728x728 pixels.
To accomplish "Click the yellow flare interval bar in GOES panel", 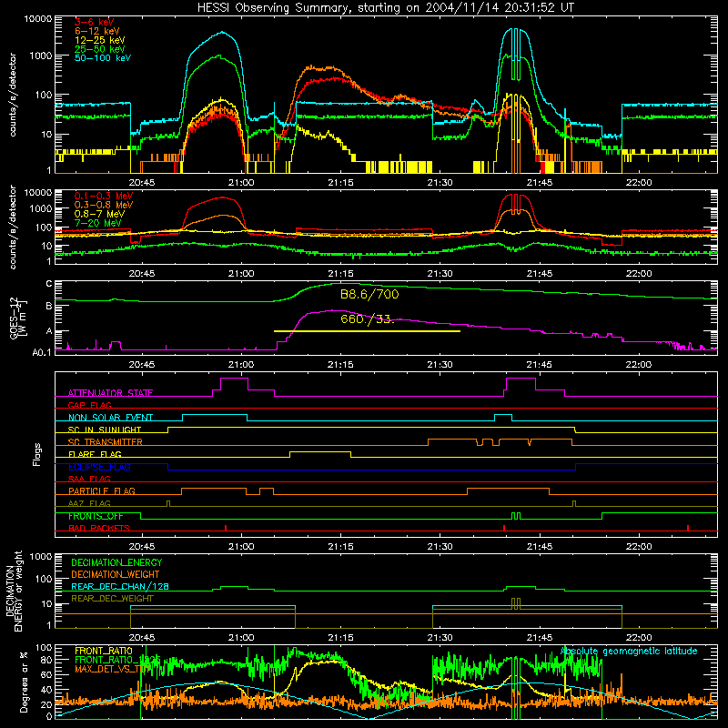I will click(367, 331).
